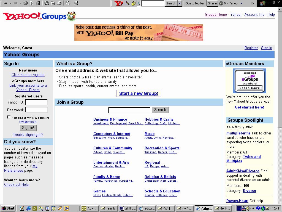The height and width of the screenshot is (212, 282).
Task: Go to the browser Home icon
Action: tap(38, 3)
